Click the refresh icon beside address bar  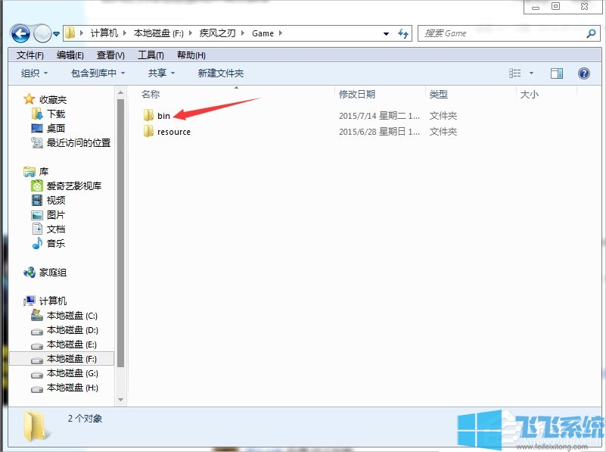(403, 33)
